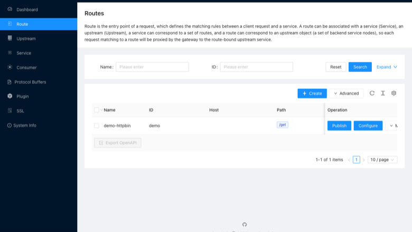This screenshot has width=412, height=232.
Task: Toggle the select-all checkbox in header
Action: [97, 110]
